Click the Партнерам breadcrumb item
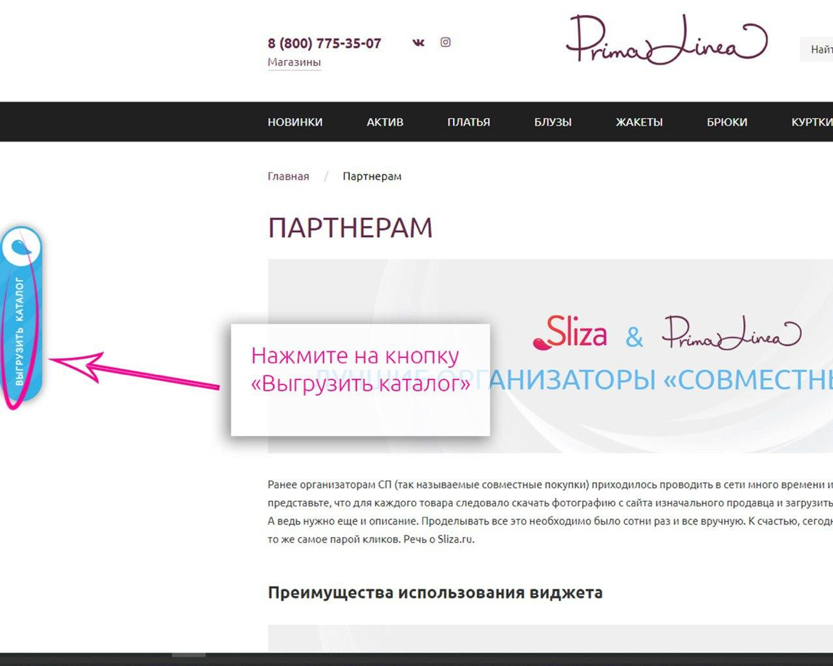This screenshot has height=666, width=833. [372, 176]
